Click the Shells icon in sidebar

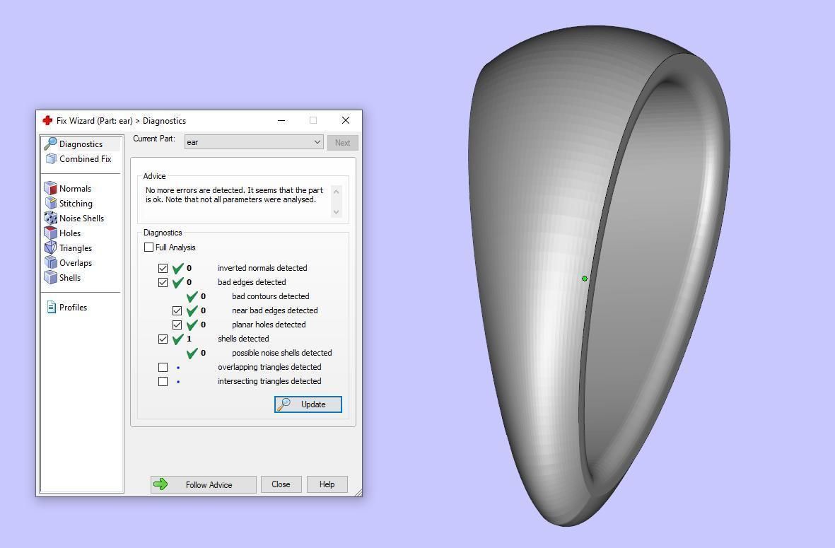[x=51, y=278]
